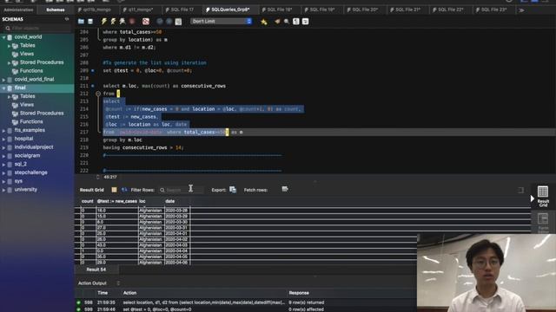Screen dimensions: 556x312
Task: Open the Don't Limit rows dropdown
Action: (222, 22)
